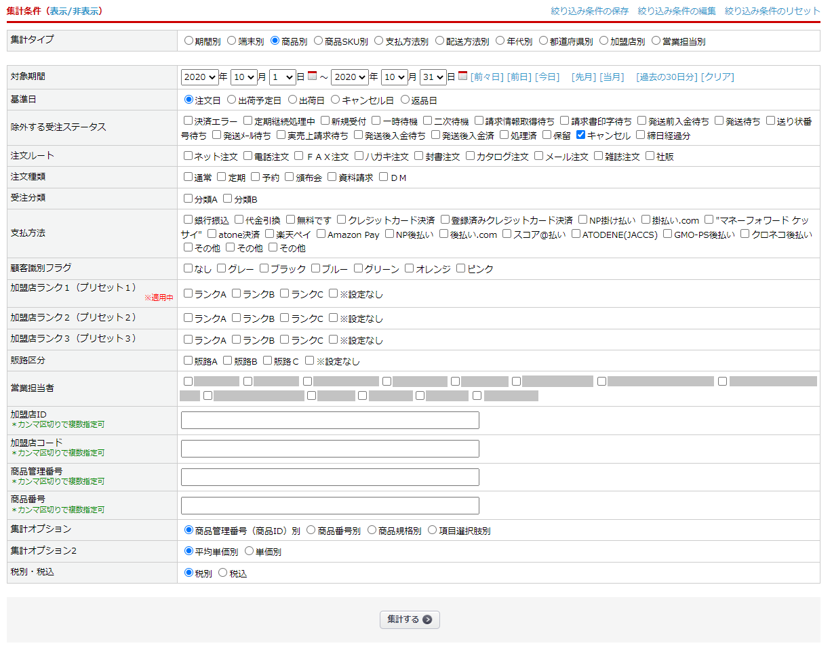Enable the ネット注文 order route checkbox
The image size is (832, 650).
click(x=189, y=156)
